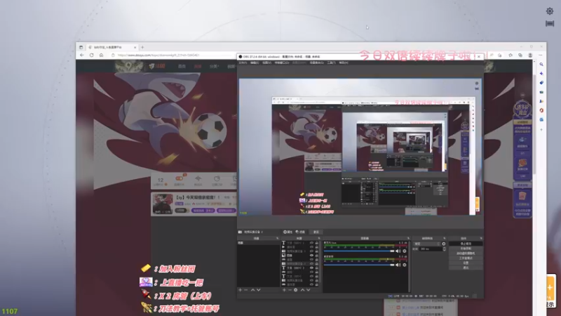Adjust transition duration stepper arrows

pos(444,249)
